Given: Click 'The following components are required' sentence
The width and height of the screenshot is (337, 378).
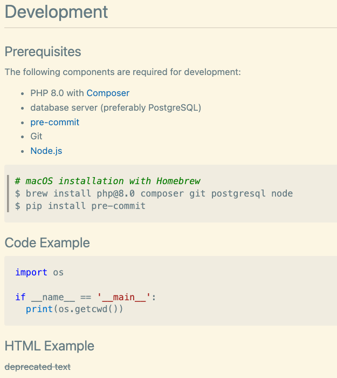Looking at the screenshot, I should [x=122, y=72].
